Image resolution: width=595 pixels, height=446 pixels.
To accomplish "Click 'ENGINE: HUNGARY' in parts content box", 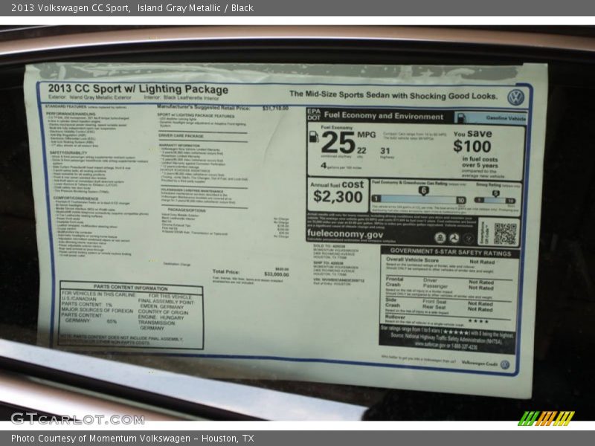I will (161, 317).
